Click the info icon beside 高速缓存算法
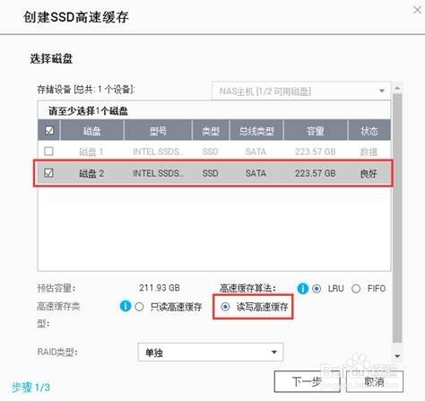The width and height of the screenshot is (425, 401). tap(302, 289)
